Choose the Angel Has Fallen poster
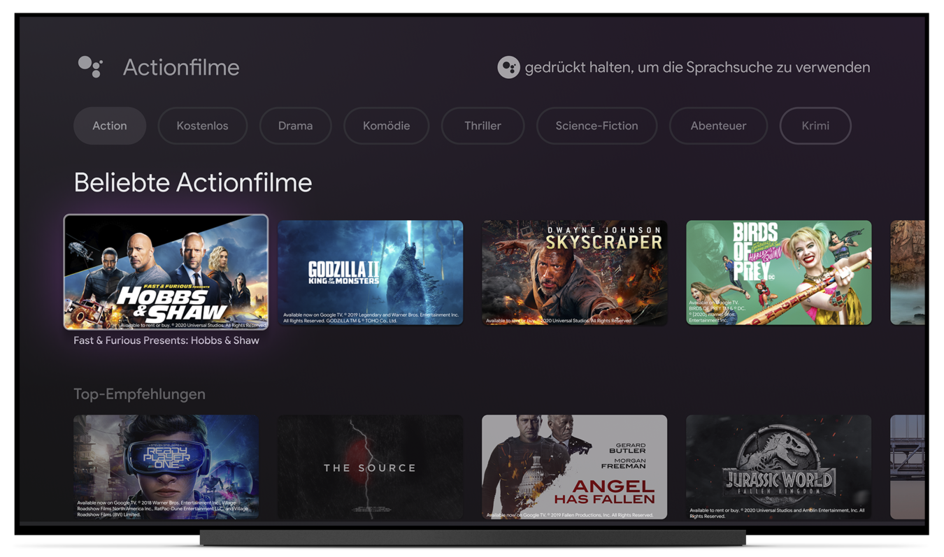This screenshot has height=557, width=944. pyautogui.click(x=574, y=467)
